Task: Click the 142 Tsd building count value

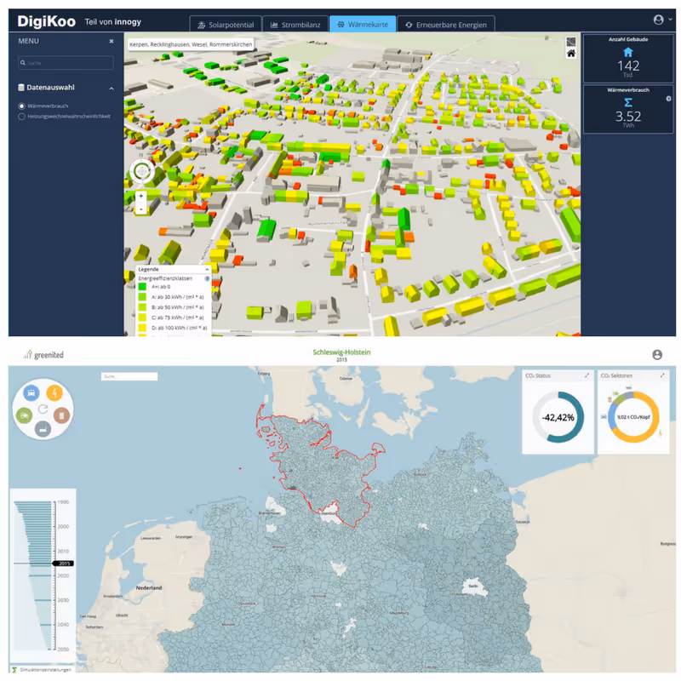Action: tap(628, 68)
